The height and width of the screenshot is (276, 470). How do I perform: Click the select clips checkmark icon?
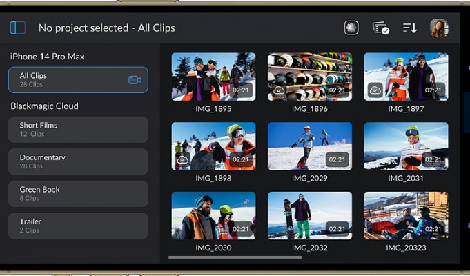[381, 28]
